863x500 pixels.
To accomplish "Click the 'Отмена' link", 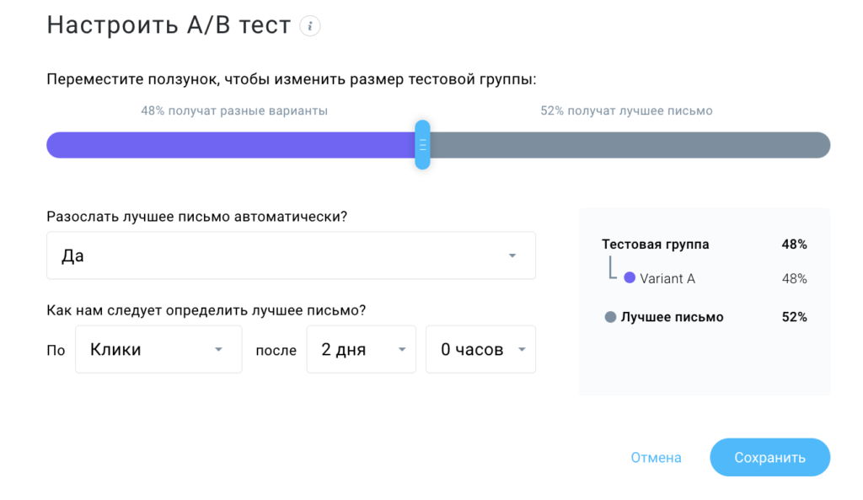I will tap(656, 458).
